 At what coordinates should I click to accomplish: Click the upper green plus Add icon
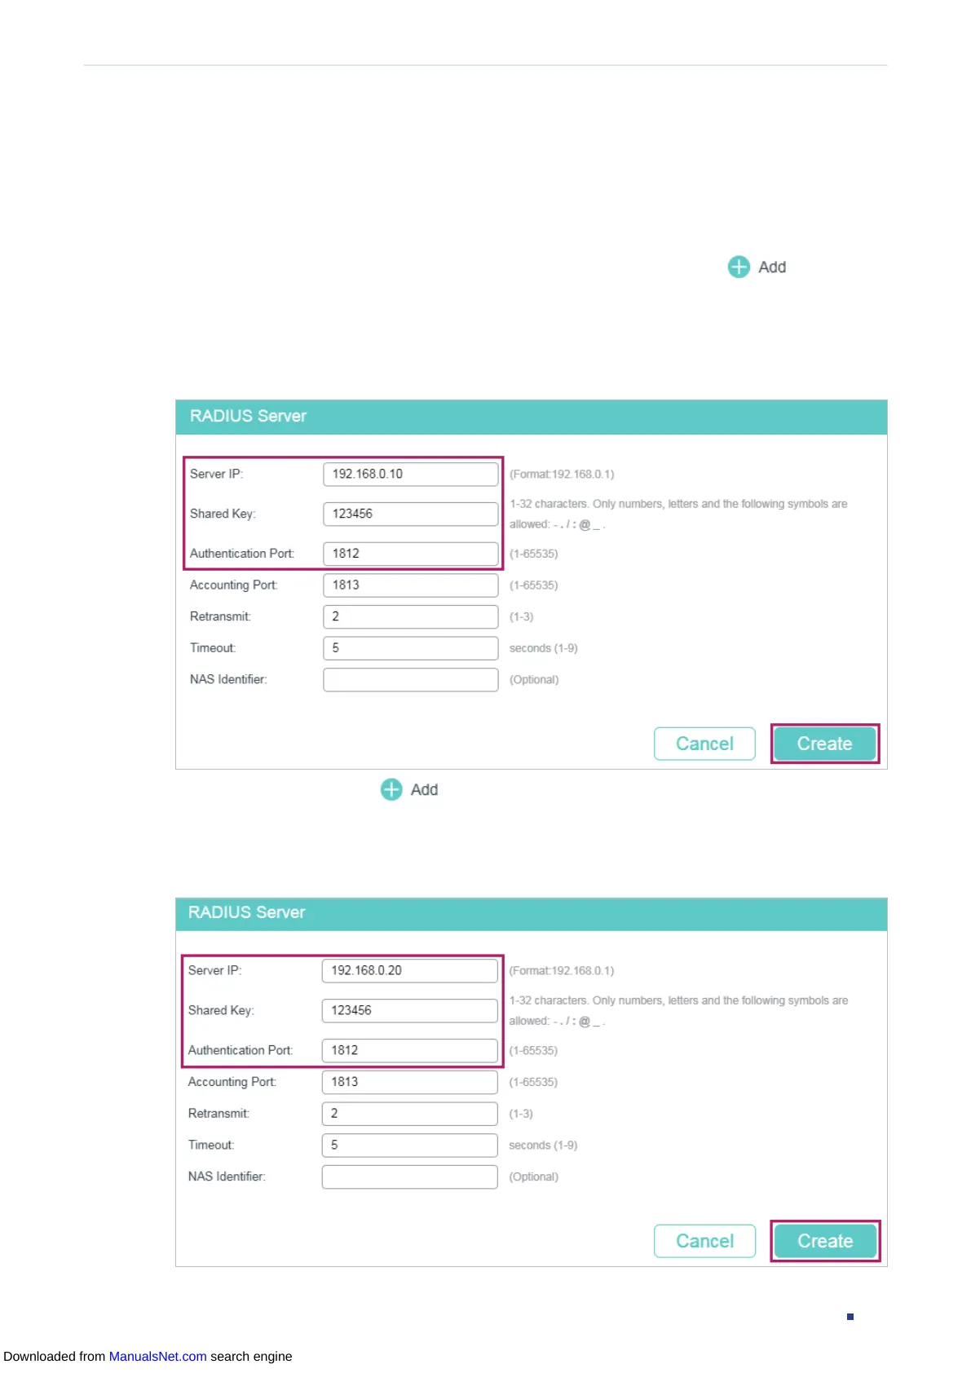[739, 267]
